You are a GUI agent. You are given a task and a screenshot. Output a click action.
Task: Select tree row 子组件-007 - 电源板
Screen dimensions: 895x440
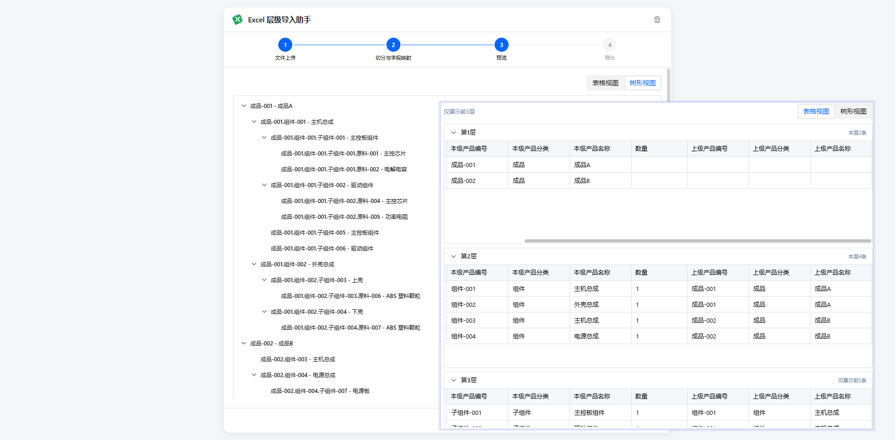point(320,391)
